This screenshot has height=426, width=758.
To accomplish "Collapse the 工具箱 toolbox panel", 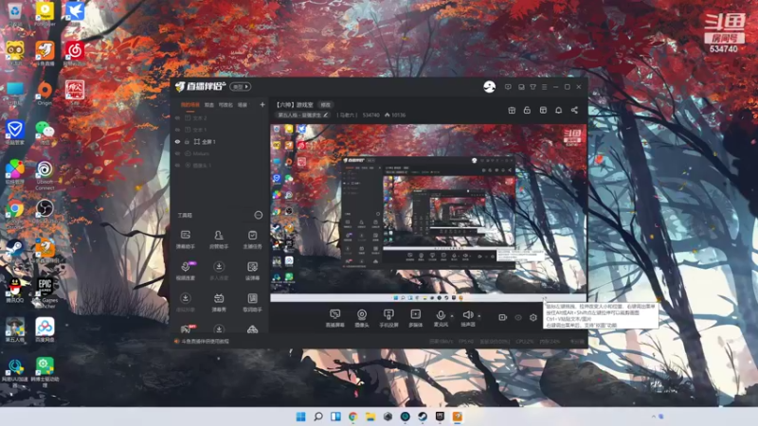I will 258,215.
